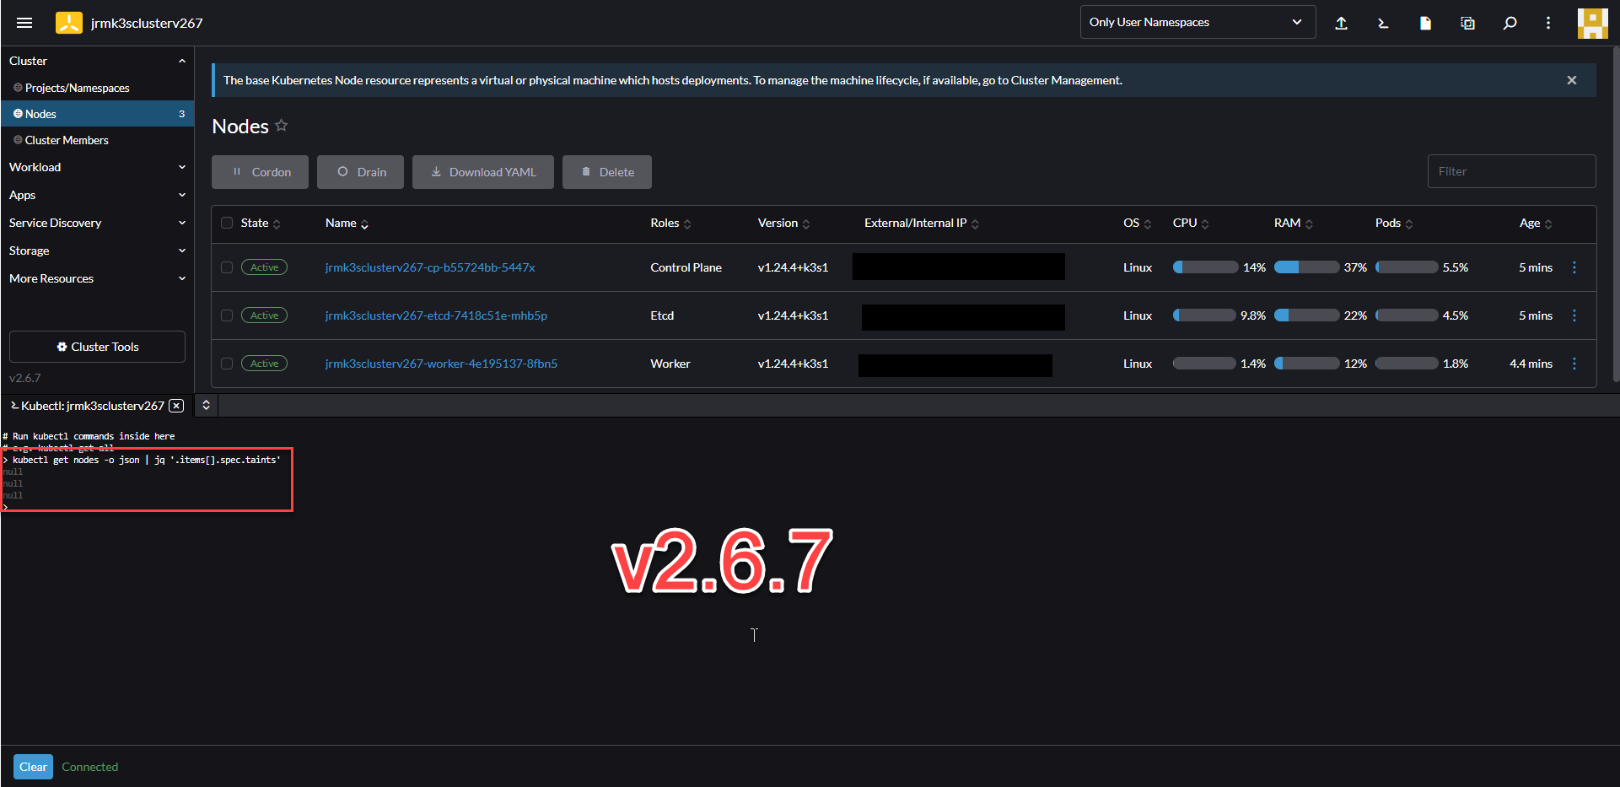Screen dimensions: 1620x787
Task: Open the Import YAML dialog
Action: coord(1342,23)
